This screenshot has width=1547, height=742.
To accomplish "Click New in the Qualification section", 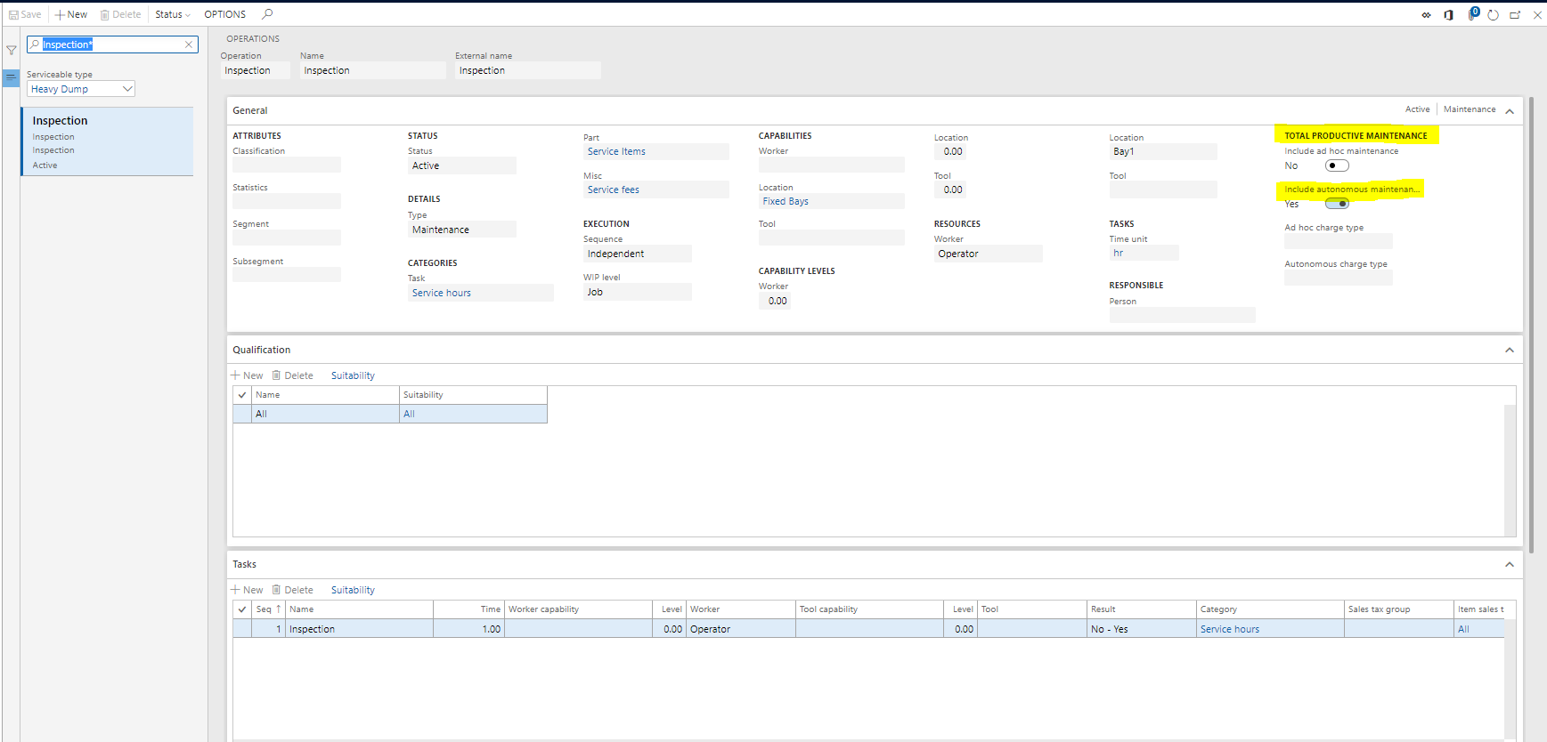I will pyautogui.click(x=248, y=375).
